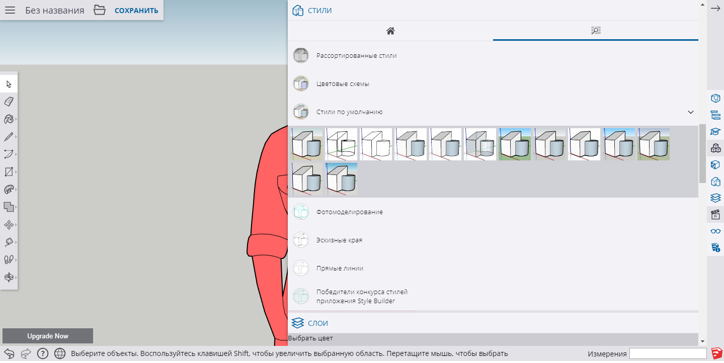Open the Layers panel sidebar icon

click(715, 198)
